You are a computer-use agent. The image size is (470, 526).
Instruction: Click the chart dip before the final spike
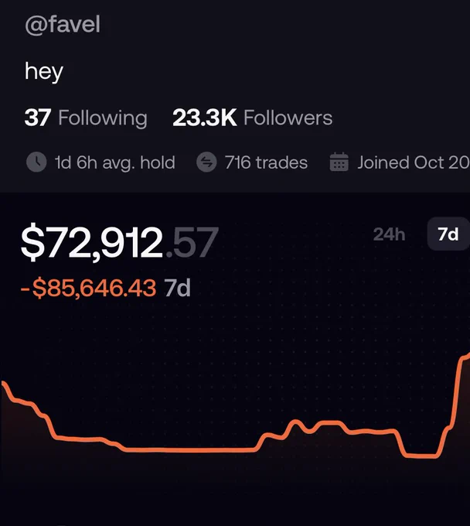click(x=421, y=455)
